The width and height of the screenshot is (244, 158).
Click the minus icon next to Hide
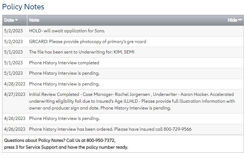click(x=240, y=20)
